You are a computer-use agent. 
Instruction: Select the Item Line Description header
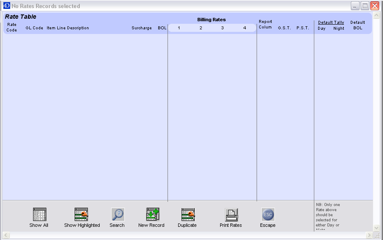pyautogui.click(x=68, y=28)
